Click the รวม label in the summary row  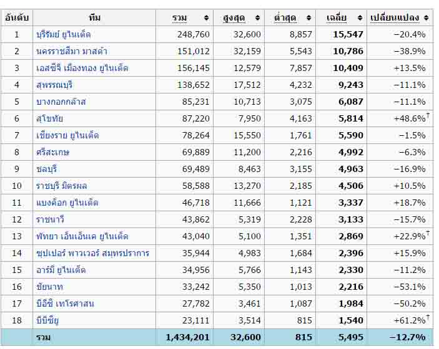[43, 337]
